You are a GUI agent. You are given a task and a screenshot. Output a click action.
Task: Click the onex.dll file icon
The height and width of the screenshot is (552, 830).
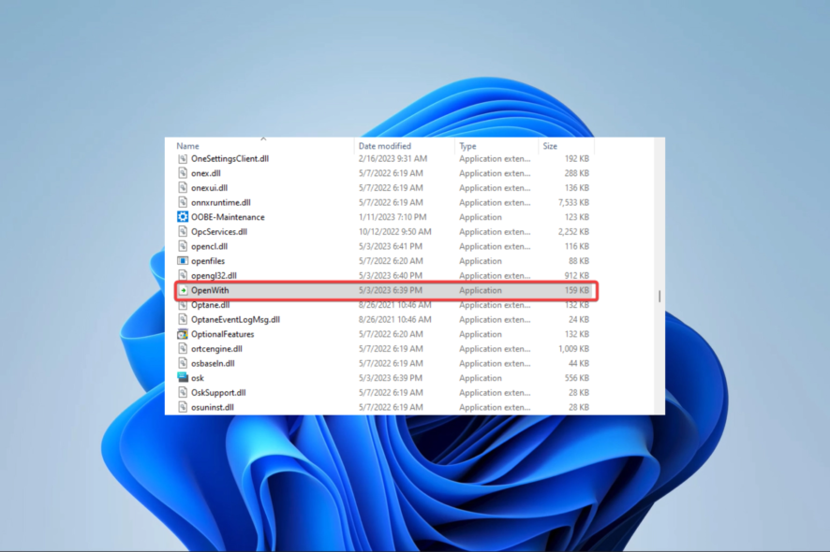tap(183, 173)
